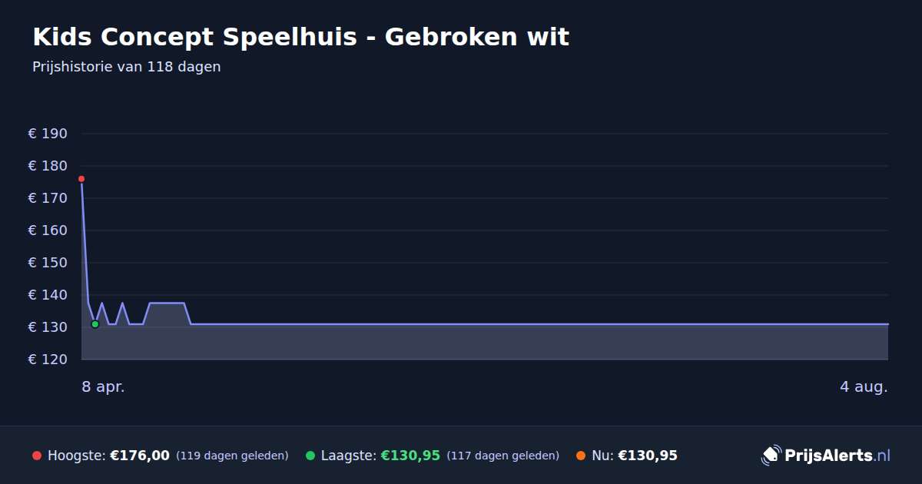Click the 4 aug. end date label

coord(864,387)
